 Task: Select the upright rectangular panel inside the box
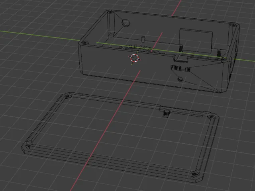(196, 41)
